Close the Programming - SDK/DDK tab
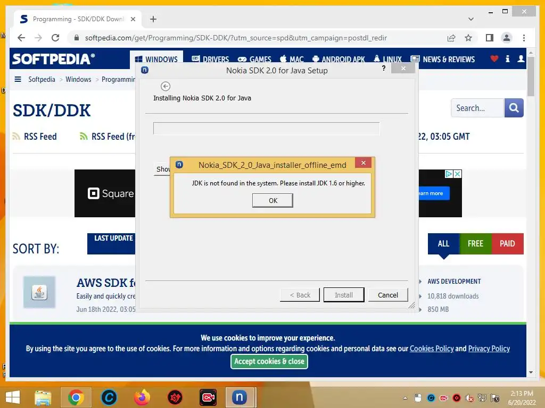545x408 pixels. (x=133, y=19)
